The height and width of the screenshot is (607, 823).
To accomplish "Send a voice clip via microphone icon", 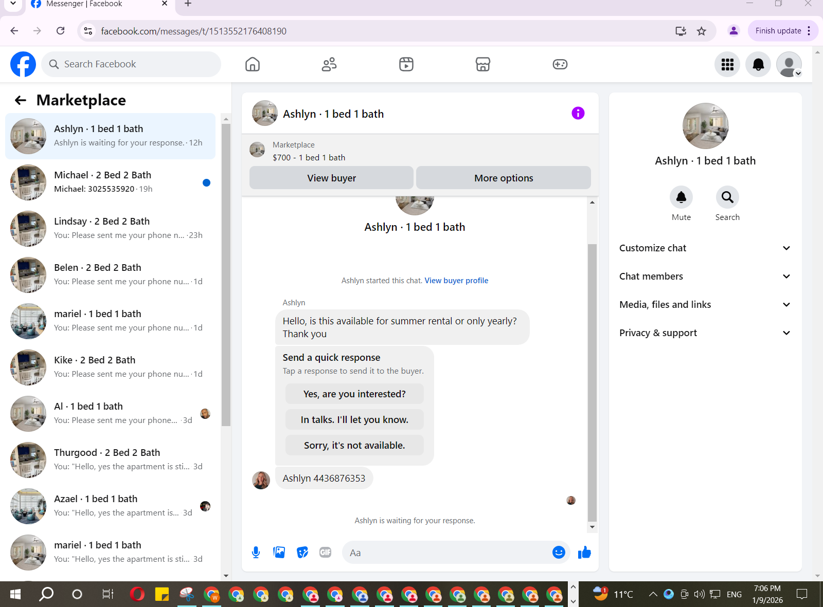I will [256, 553].
